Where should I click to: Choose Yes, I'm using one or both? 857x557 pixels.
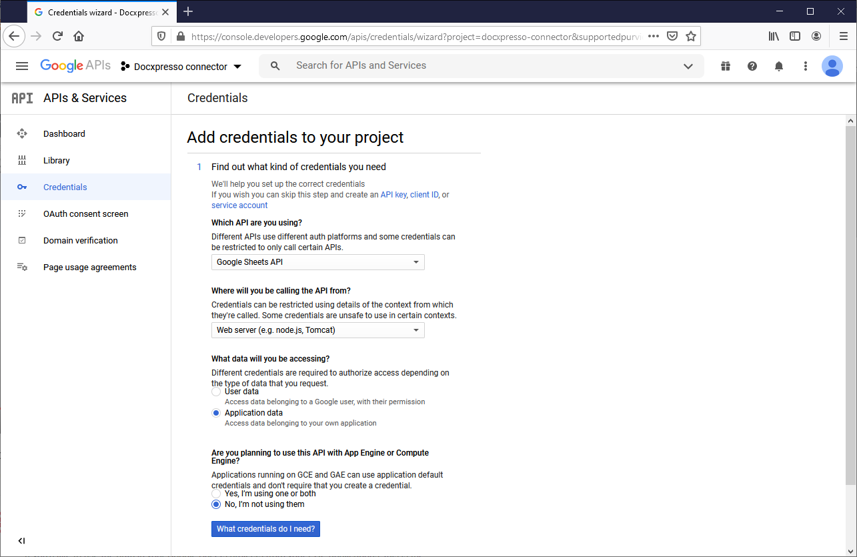pyautogui.click(x=216, y=494)
